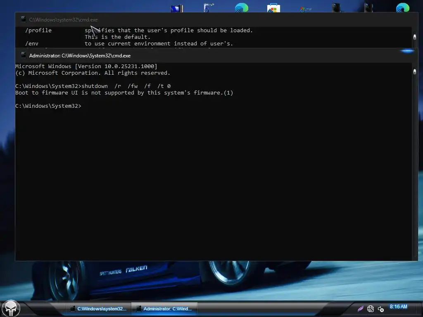Open the Edge shortcut beside the Microsoft Store icon
This screenshot has width=423, height=317.
tap(241, 7)
